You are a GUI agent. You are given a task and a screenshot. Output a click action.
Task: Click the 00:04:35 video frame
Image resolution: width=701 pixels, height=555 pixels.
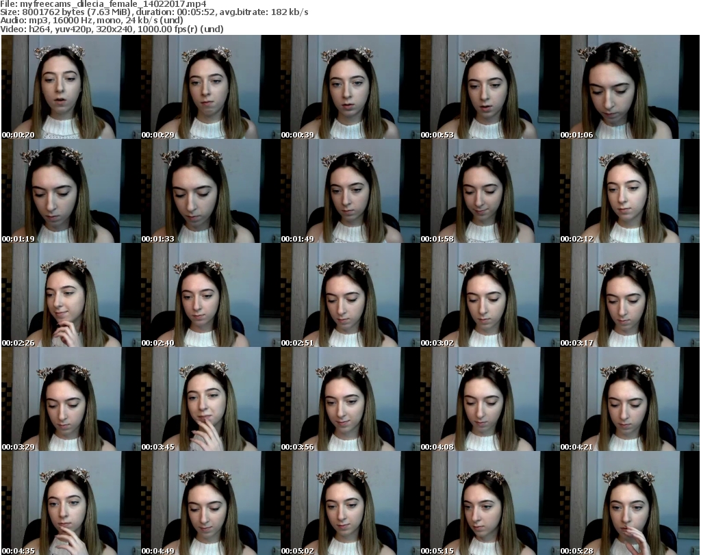71,503
